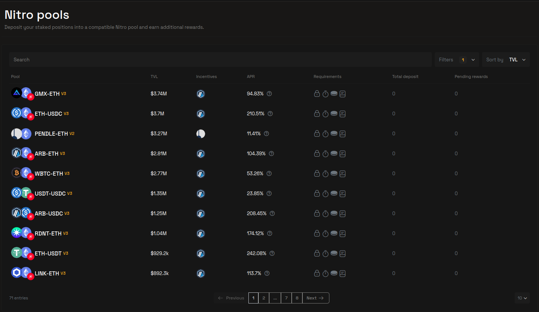The width and height of the screenshot is (539, 312).
Task: Click the timer requirement icon in ETH-USDC row
Action: pyautogui.click(x=325, y=113)
